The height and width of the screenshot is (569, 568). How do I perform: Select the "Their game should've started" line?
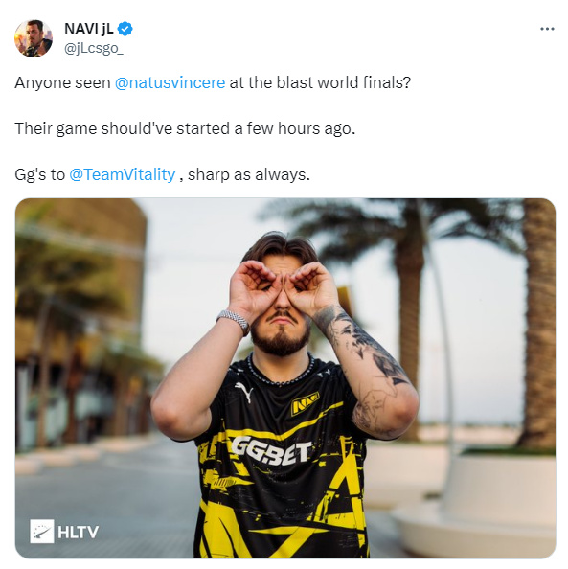click(x=185, y=128)
